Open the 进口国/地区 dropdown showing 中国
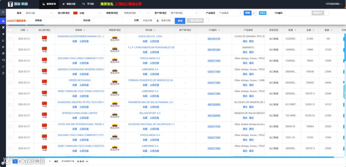The height and width of the screenshot is (167, 346). pos(87,13)
